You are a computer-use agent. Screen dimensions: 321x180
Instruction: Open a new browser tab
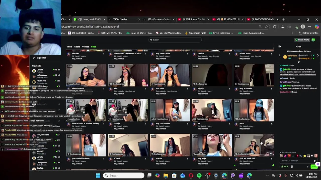coord(284,19)
